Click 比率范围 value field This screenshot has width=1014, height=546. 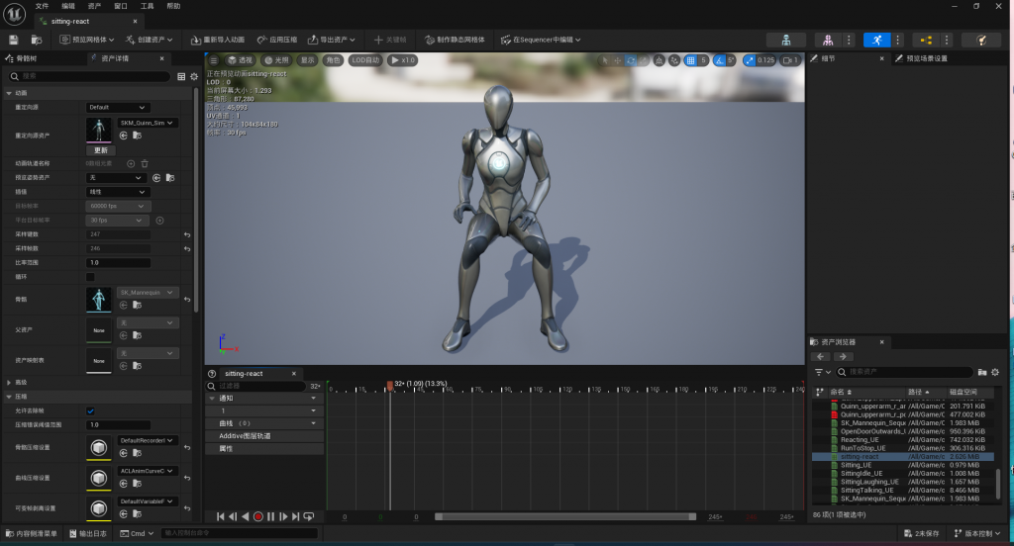tap(119, 263)
